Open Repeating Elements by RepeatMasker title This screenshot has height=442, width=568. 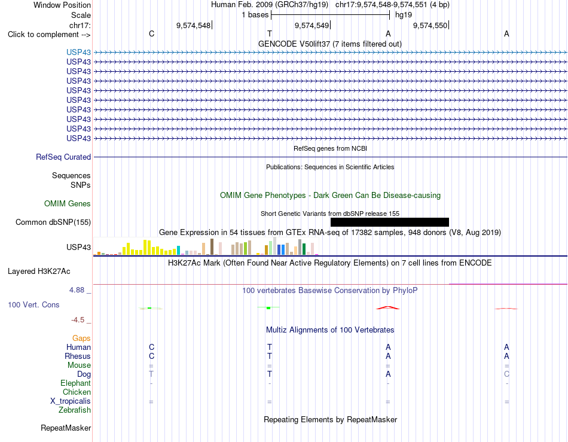pyautogui.click(x=330, y=419)
